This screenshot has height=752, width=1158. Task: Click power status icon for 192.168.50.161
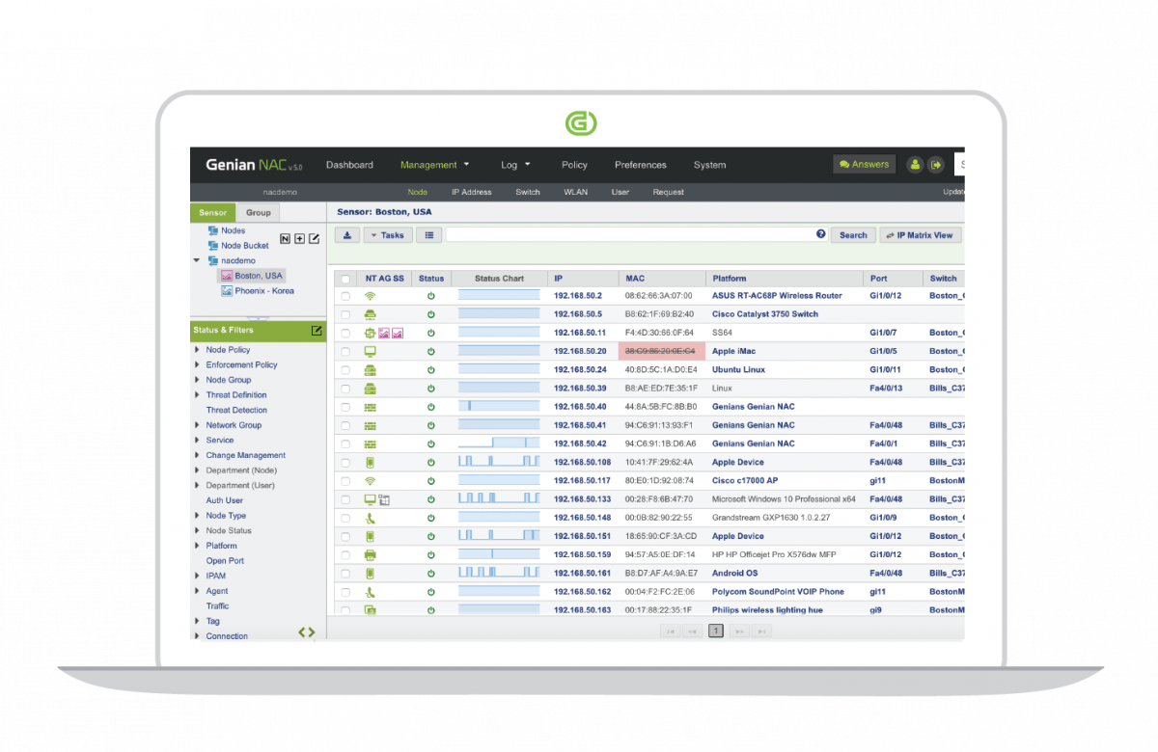431,574
